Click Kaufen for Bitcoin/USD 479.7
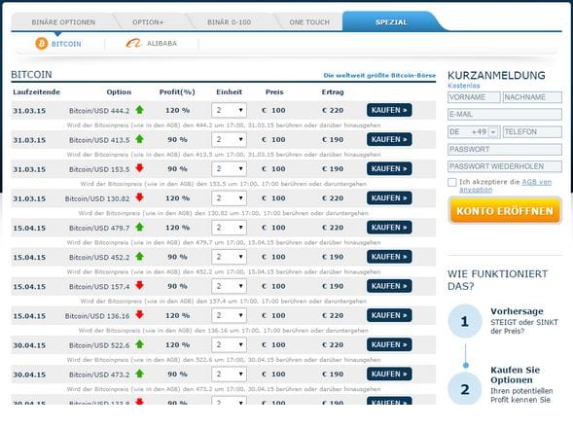The height and width of the screenshot is (428, 573). tap(389, 228)
